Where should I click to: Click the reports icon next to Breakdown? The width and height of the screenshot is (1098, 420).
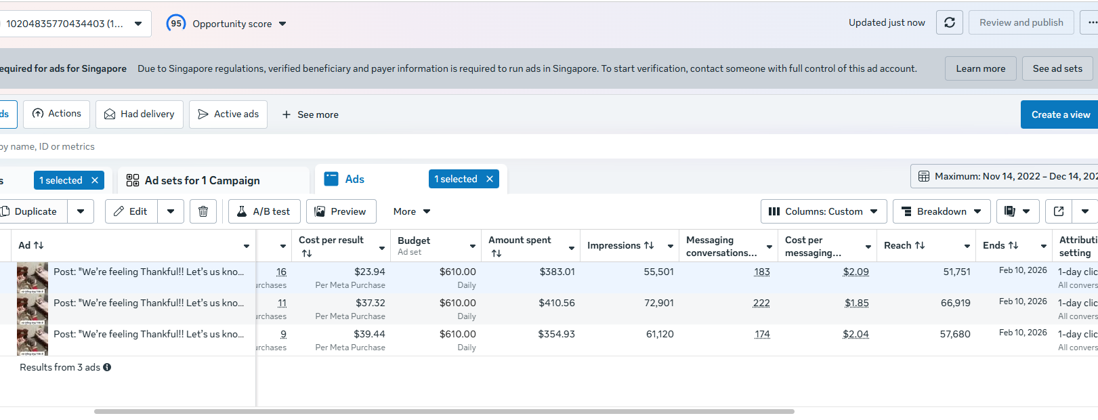click(1010, 211)
